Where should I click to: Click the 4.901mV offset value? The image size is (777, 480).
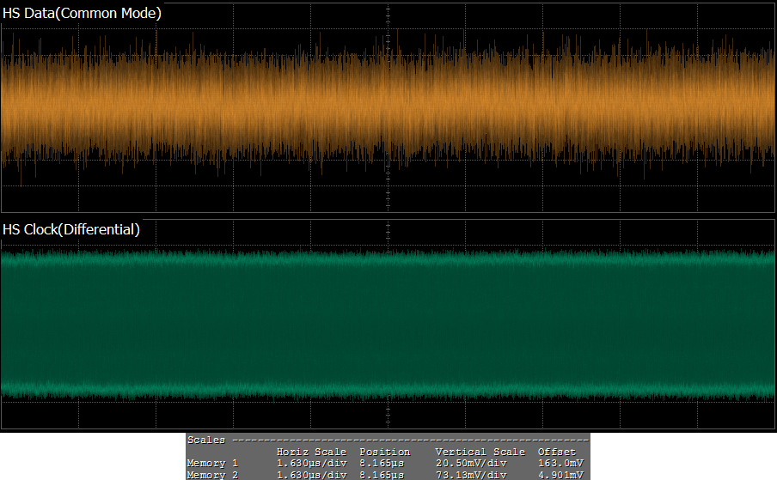(559, 475)
